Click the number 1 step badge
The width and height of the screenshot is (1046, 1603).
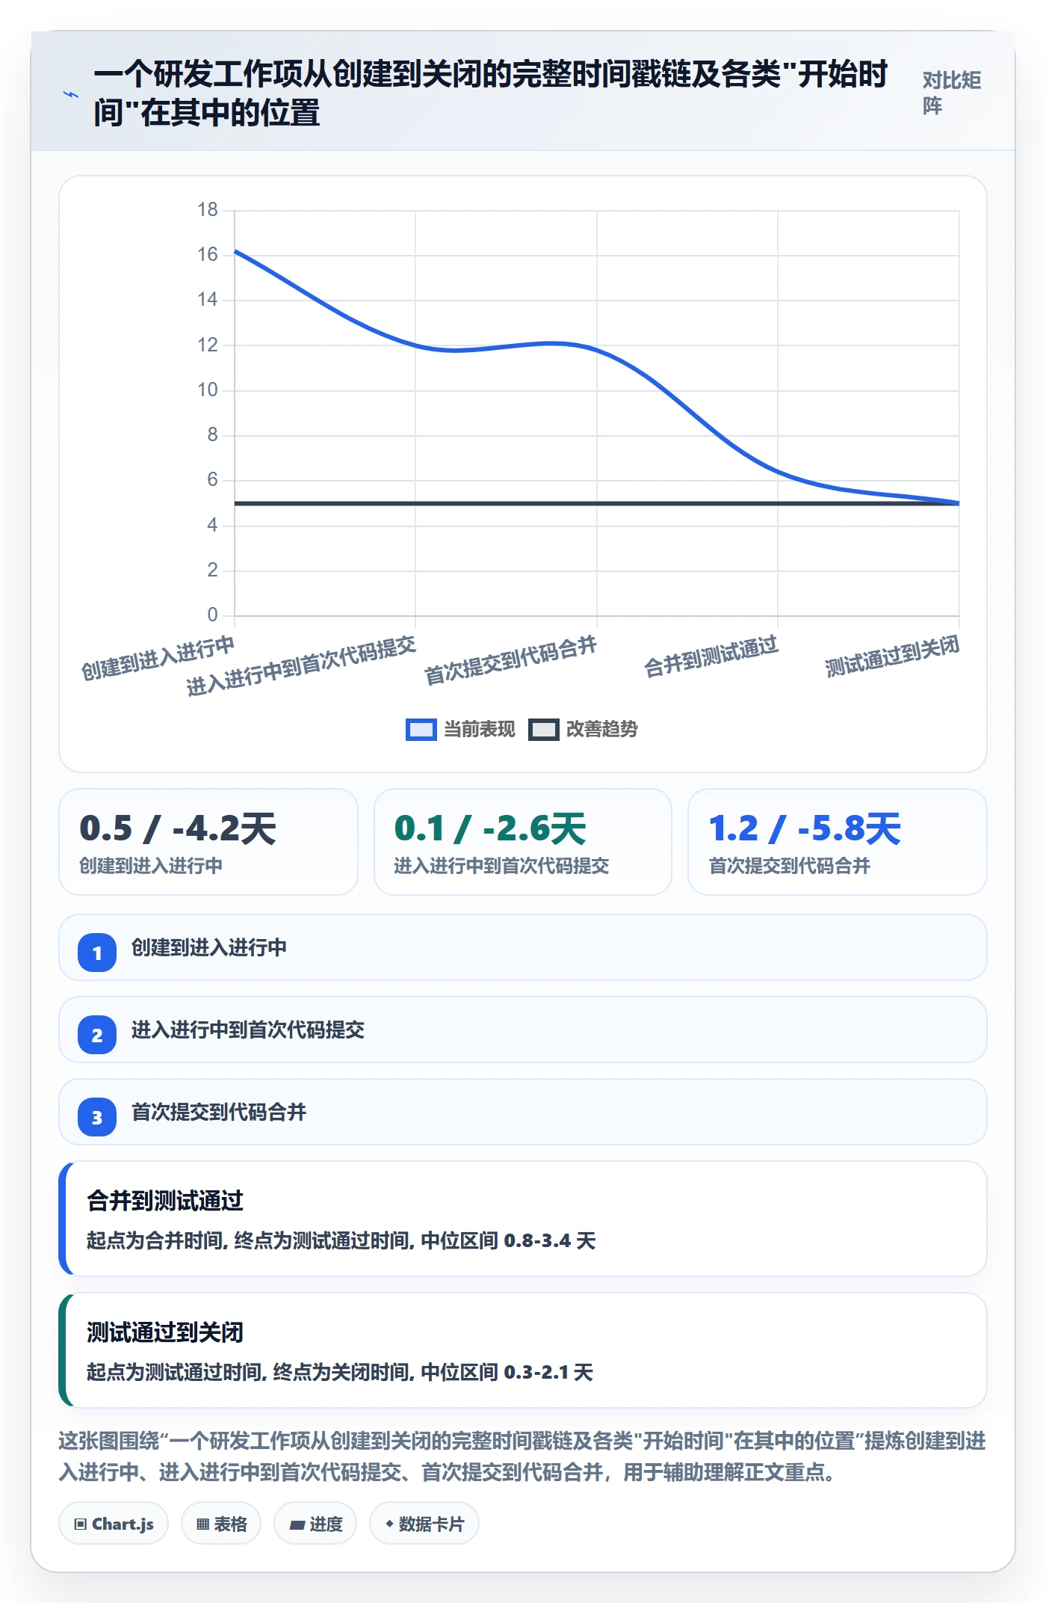point(97,953)
